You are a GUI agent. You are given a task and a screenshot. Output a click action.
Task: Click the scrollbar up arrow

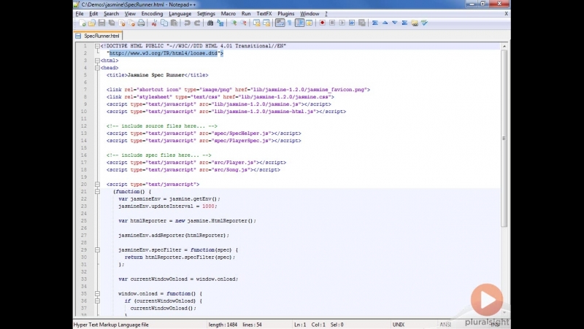[x=504, y=46]
